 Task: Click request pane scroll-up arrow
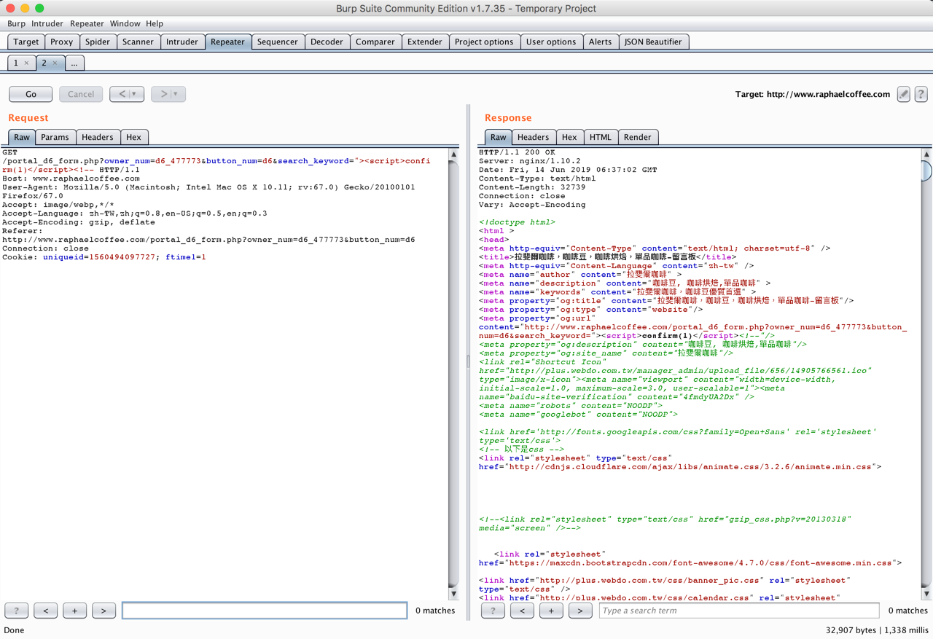(453, 154)
